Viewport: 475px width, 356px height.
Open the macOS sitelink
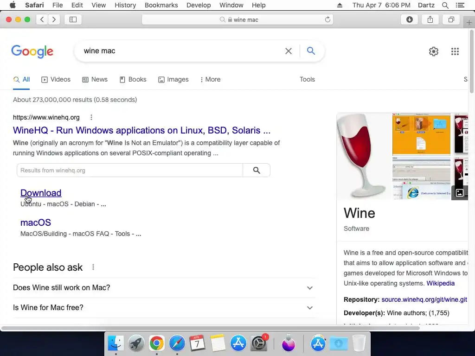coord(35,222)
